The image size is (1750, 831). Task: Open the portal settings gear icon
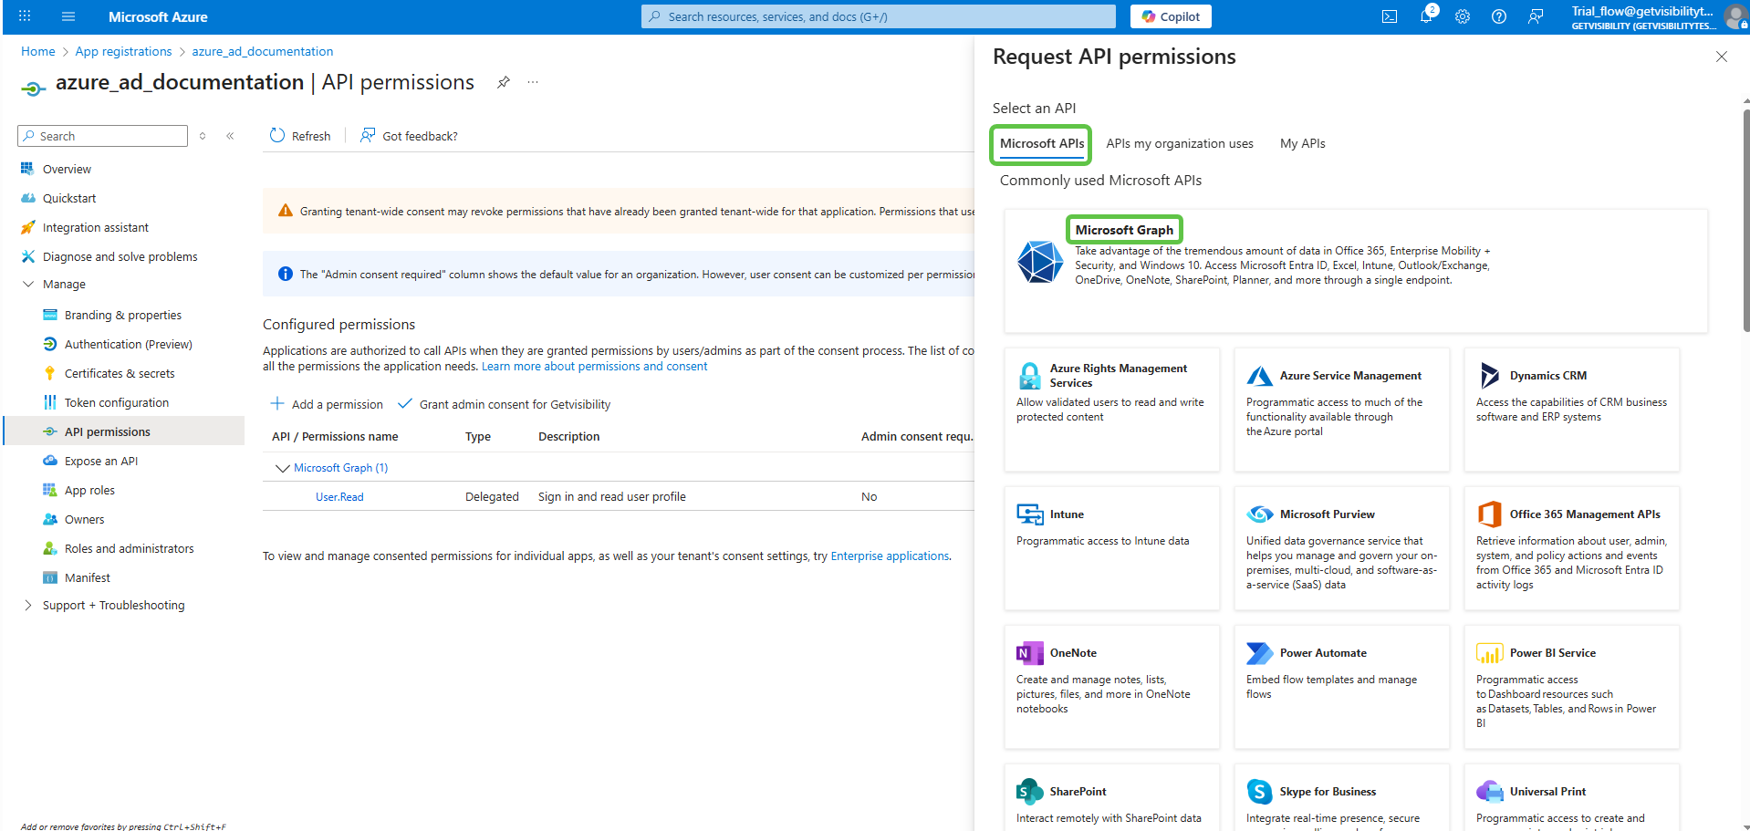[x=1463, y=16]
